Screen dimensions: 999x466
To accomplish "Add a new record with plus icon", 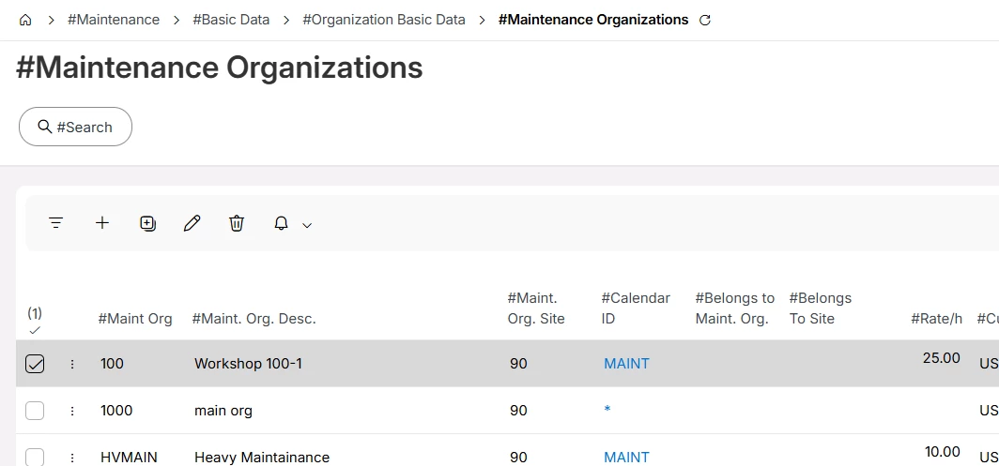I will (102, 223).
